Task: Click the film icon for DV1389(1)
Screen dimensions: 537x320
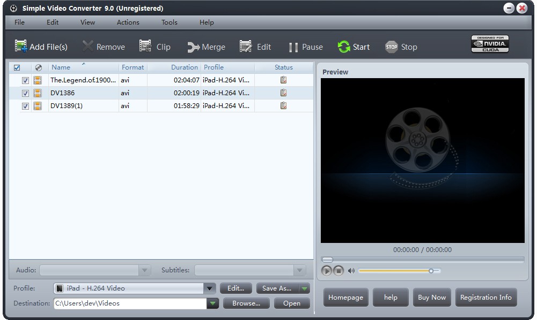Action: tap(38, 106)
